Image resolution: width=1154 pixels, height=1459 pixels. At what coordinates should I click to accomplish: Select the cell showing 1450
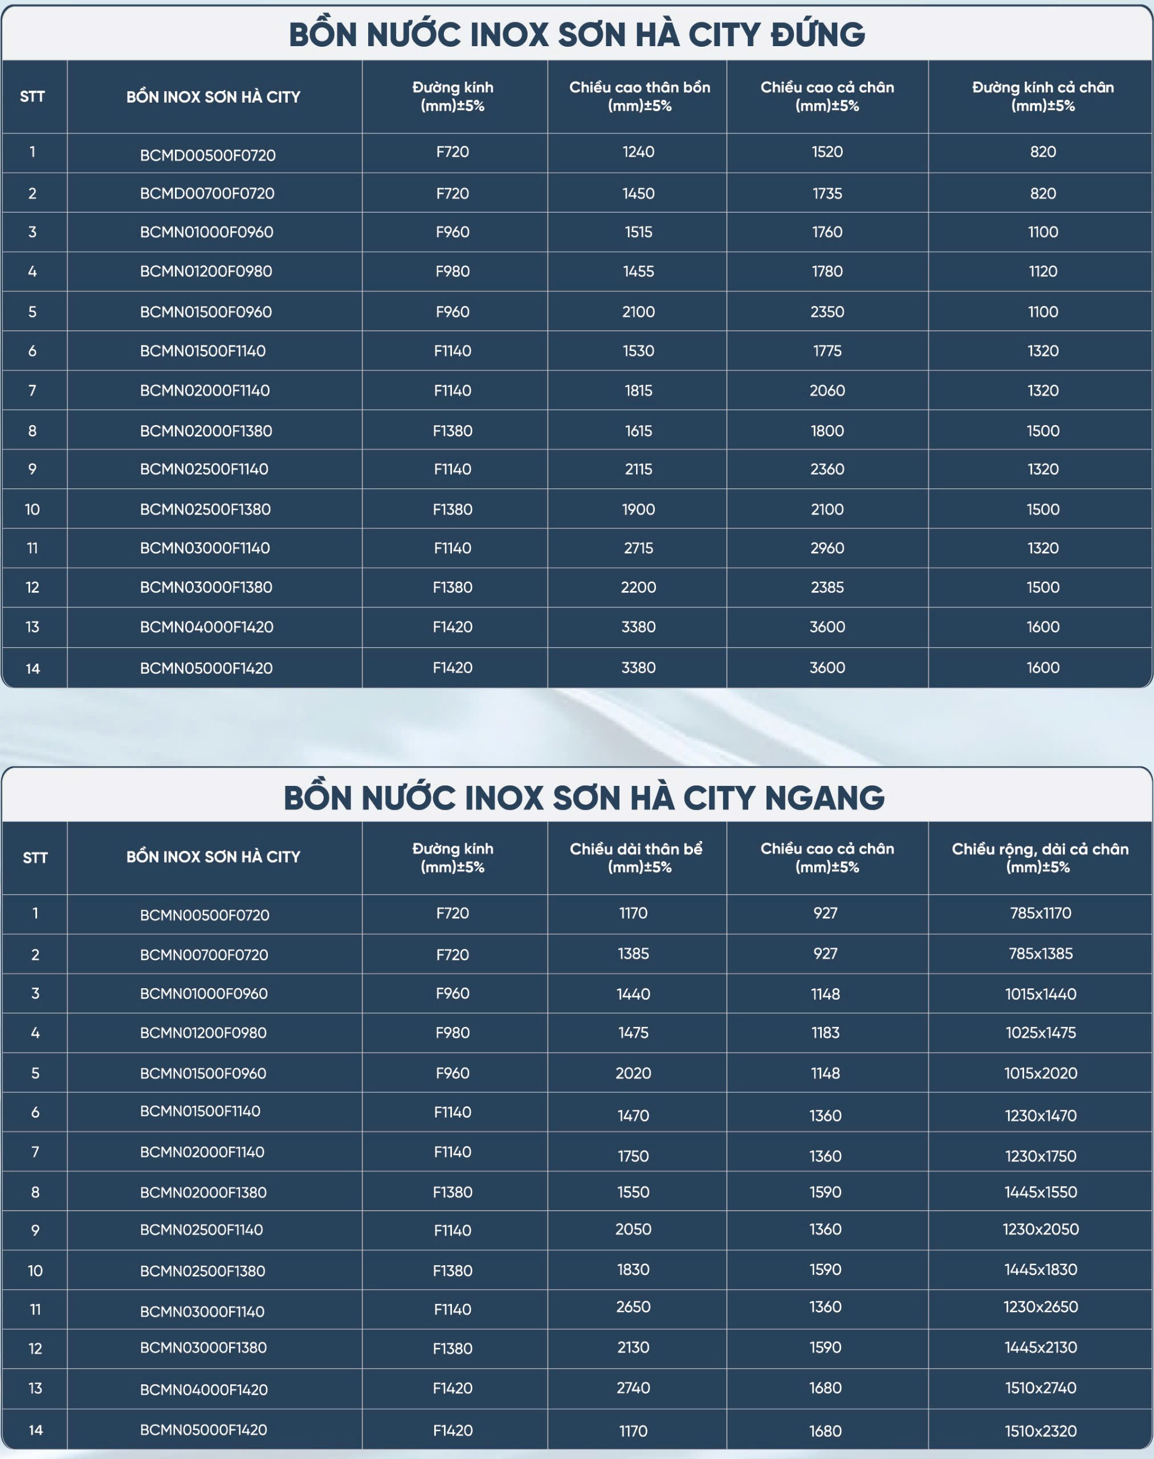638,193
